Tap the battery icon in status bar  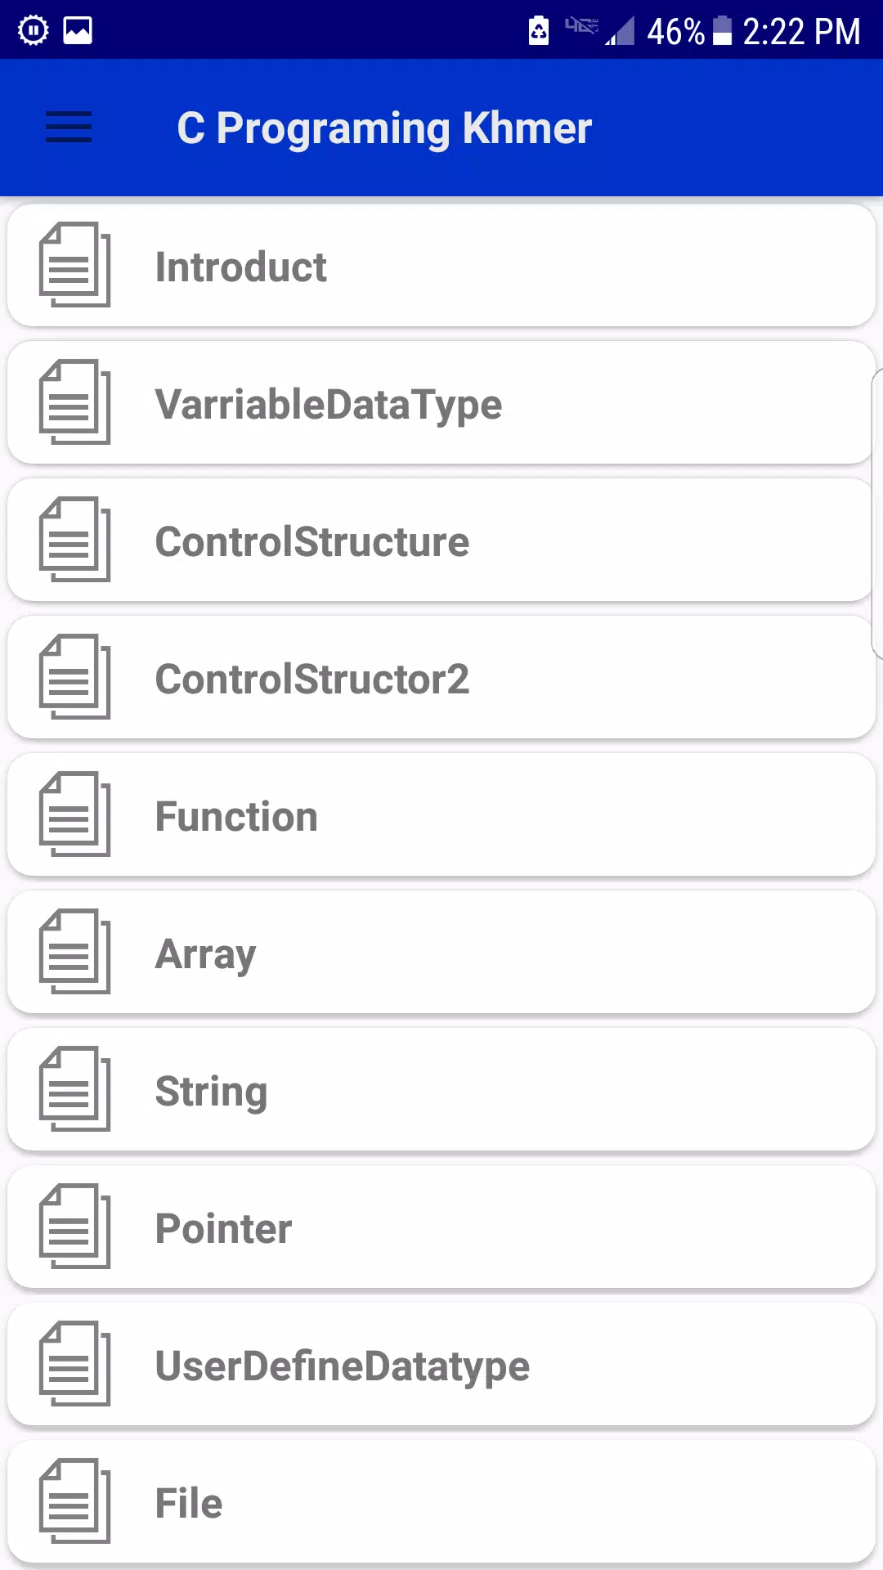coord(722,31)
